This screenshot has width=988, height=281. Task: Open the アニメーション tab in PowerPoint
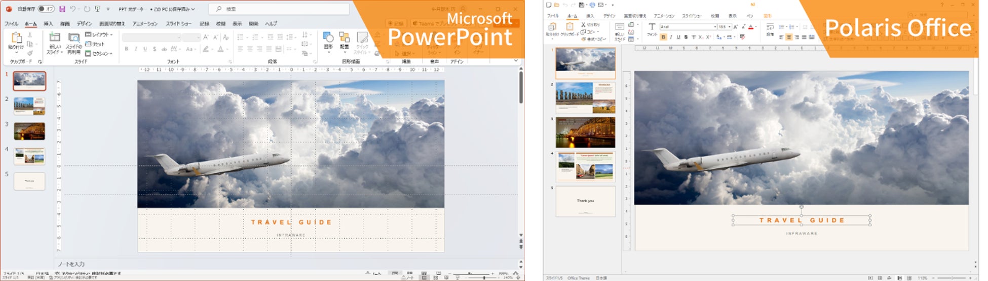[145, 24]
